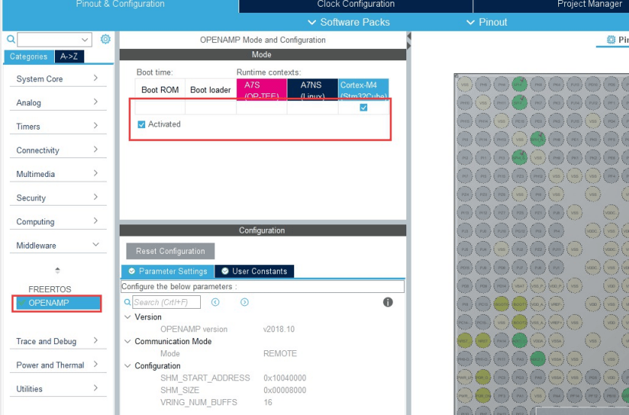The image size is (629, 415).
Task: Go to the next parameter search result
Action: point(245,302)
